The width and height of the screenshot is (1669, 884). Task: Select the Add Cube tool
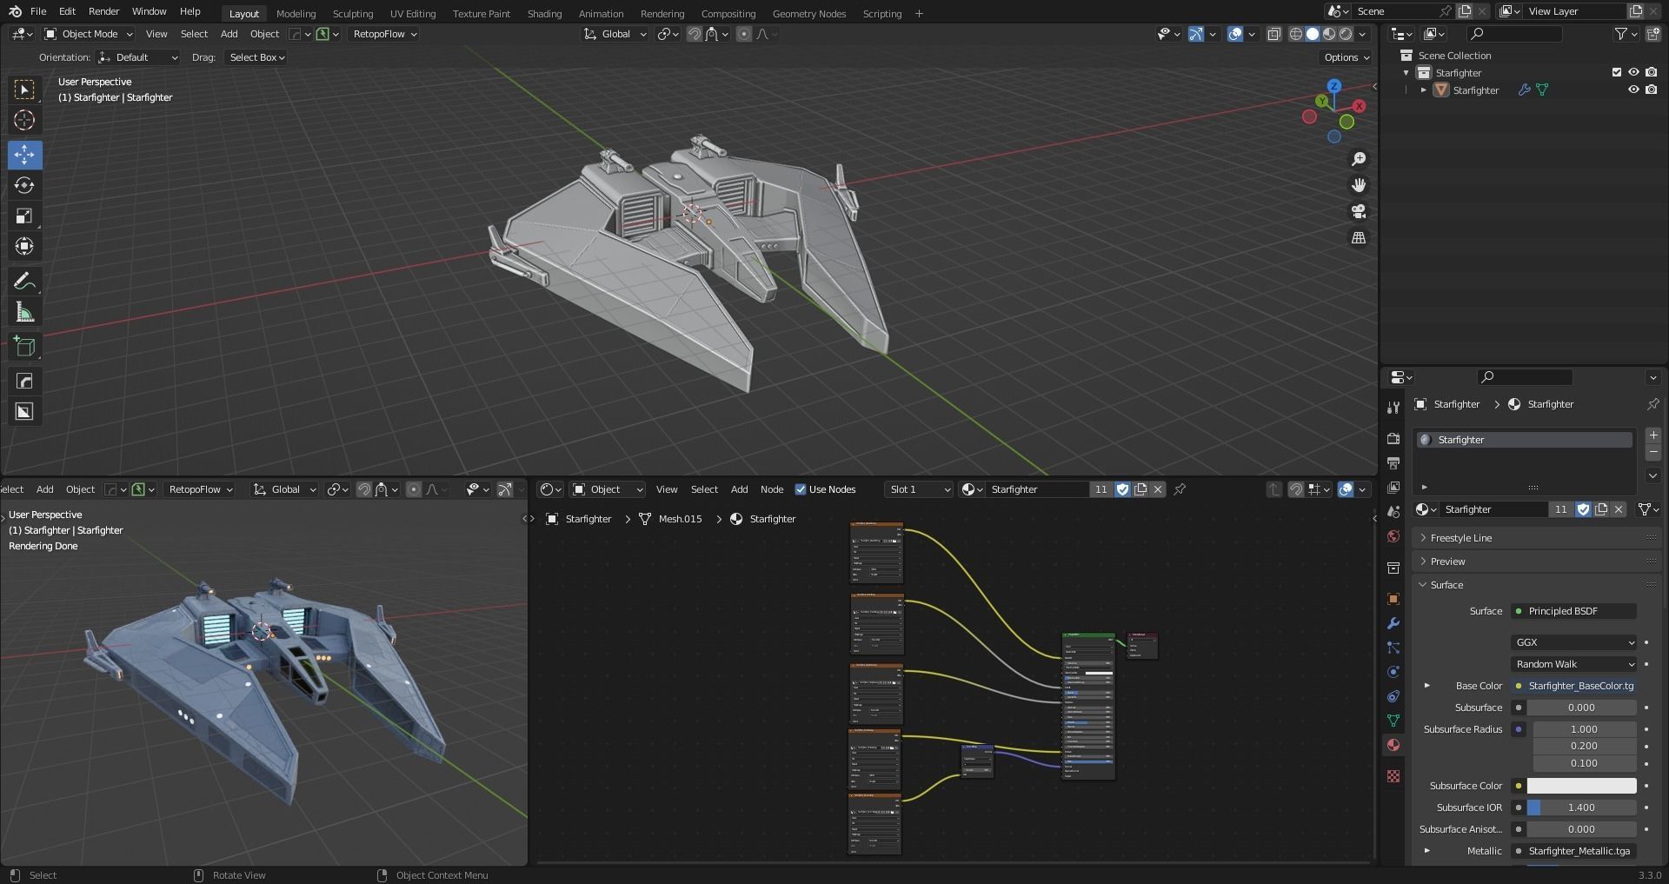point(24,346)
